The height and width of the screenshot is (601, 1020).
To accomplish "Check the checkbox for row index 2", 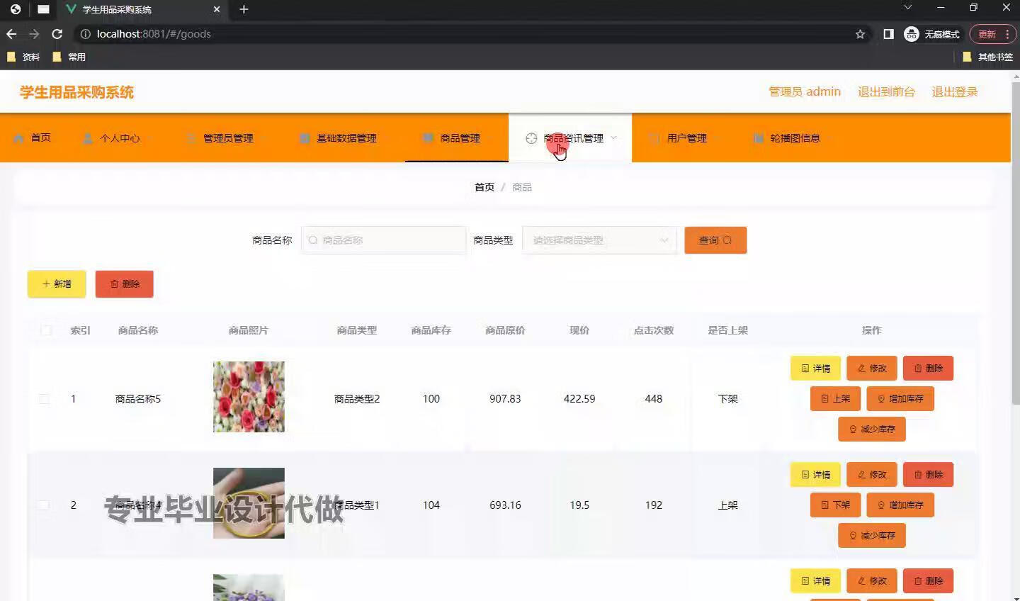I will tap(44, 505).
